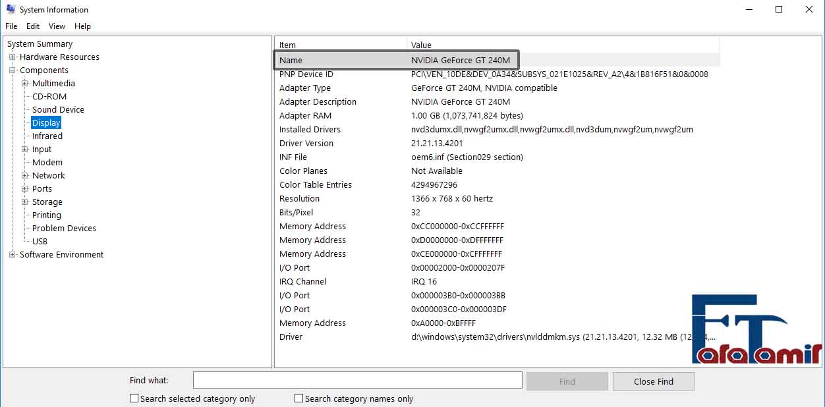Viewport: 825px width, 407px height.
Task: Select the Input category
Action: coord(42,149)
